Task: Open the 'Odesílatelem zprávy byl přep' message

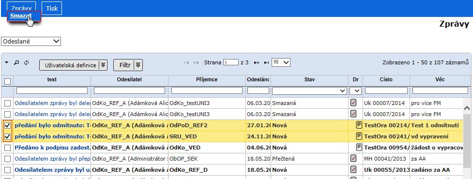Action: [52, 159]
